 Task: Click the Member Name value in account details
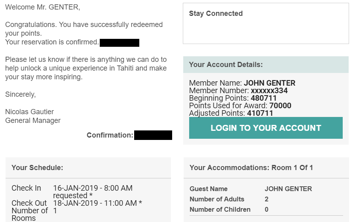(269, 83)
